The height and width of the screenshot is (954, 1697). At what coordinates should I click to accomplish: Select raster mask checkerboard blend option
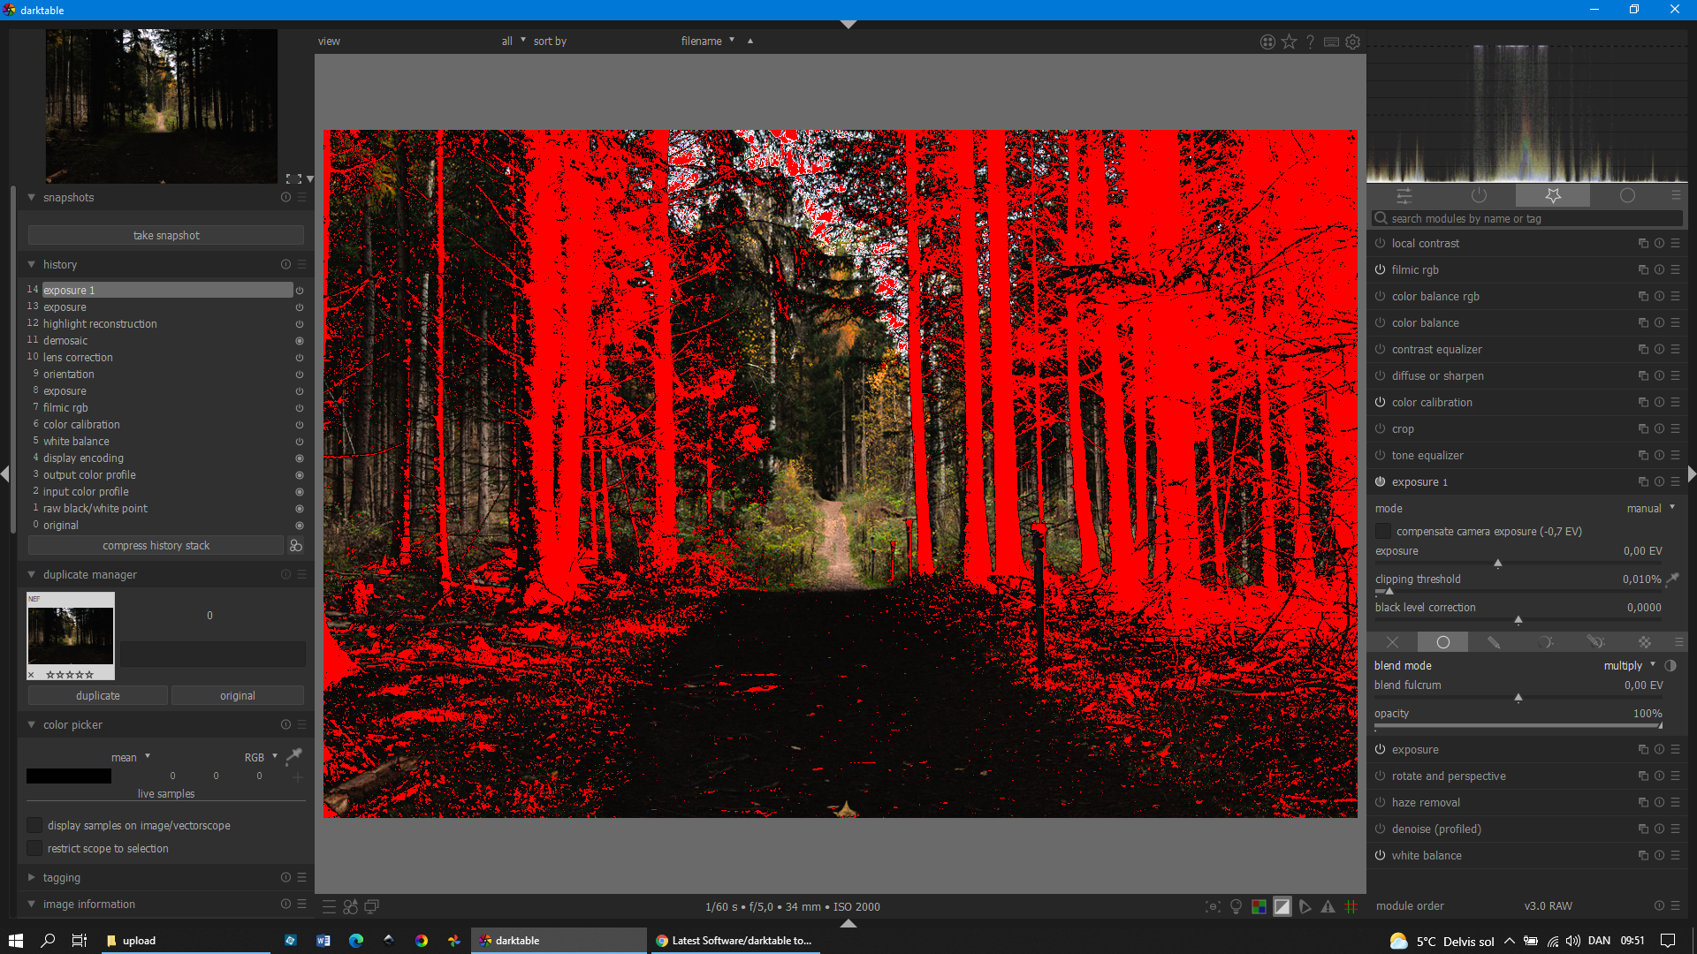pyautogui.click(x=1644, y=642)
